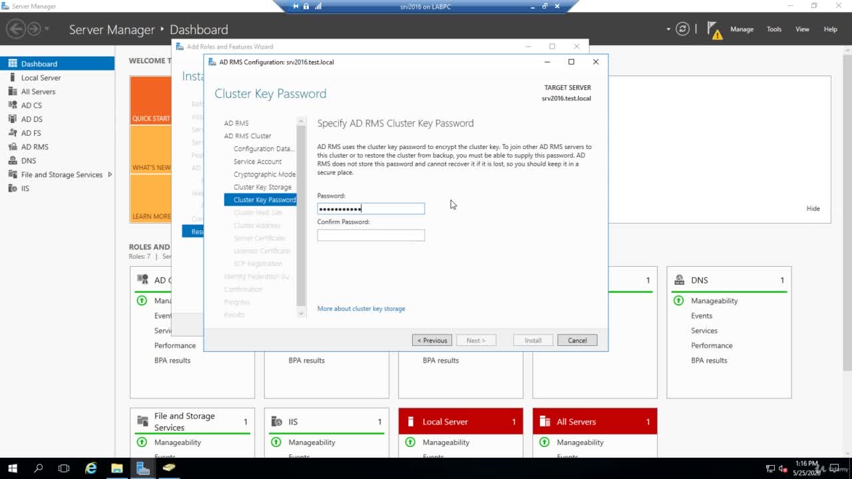852x479 pixels.
Task: Open Events in the DNS tile
Action: click(x=702, y=316)
